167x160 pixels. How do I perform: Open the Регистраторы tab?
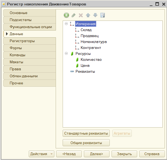click(x=30, y=41)
